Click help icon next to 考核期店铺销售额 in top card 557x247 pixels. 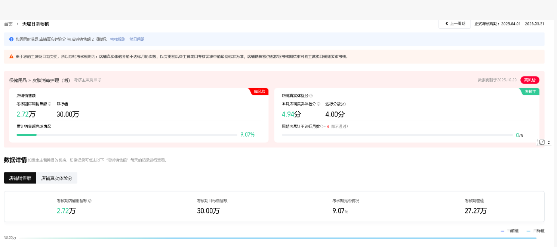(50, 104)
